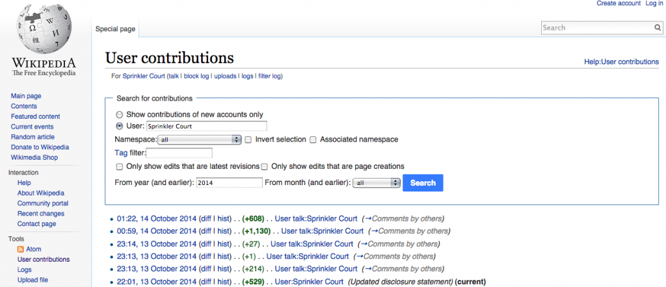Switch to the Special page tab
666x287 pixels.
[x=115, y=29]
